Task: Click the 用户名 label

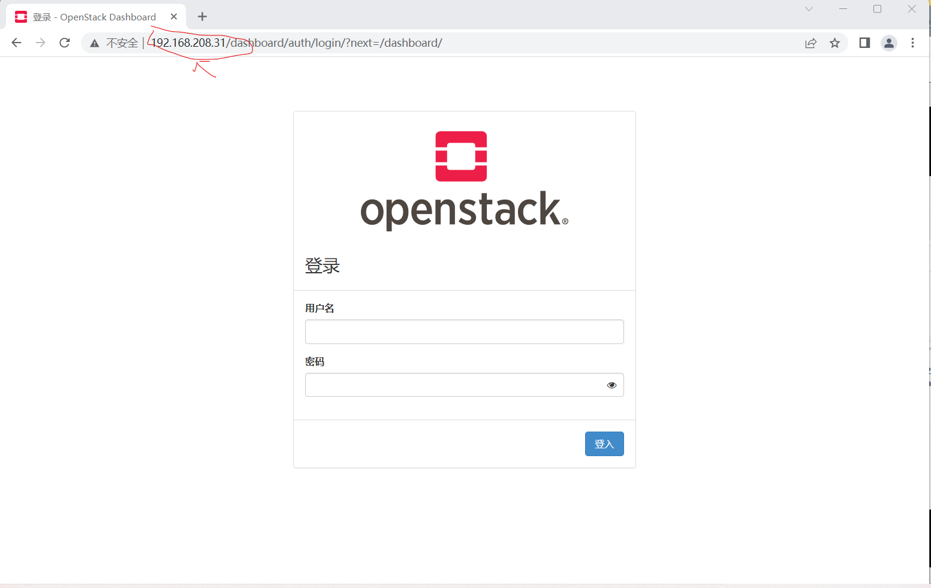Action: click(320, 308)
